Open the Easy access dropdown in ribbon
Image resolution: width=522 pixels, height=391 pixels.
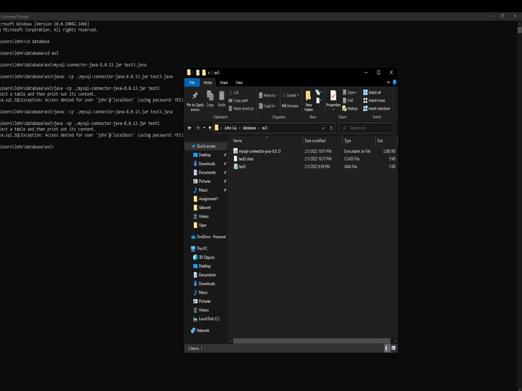click(x=319, y=100)
